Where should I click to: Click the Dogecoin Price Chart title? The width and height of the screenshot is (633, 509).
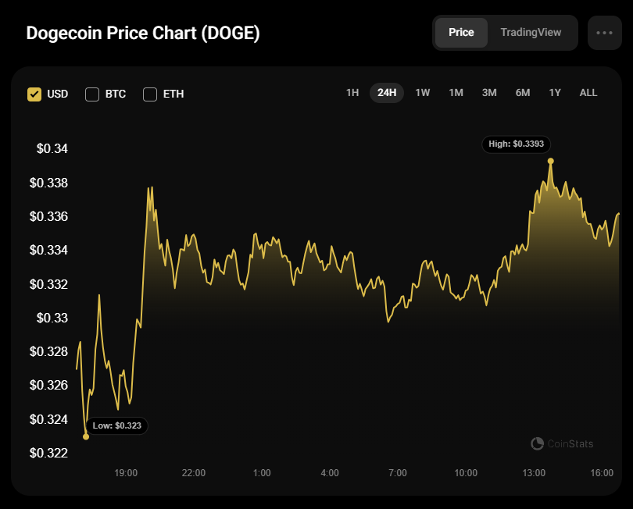(143, 34)
